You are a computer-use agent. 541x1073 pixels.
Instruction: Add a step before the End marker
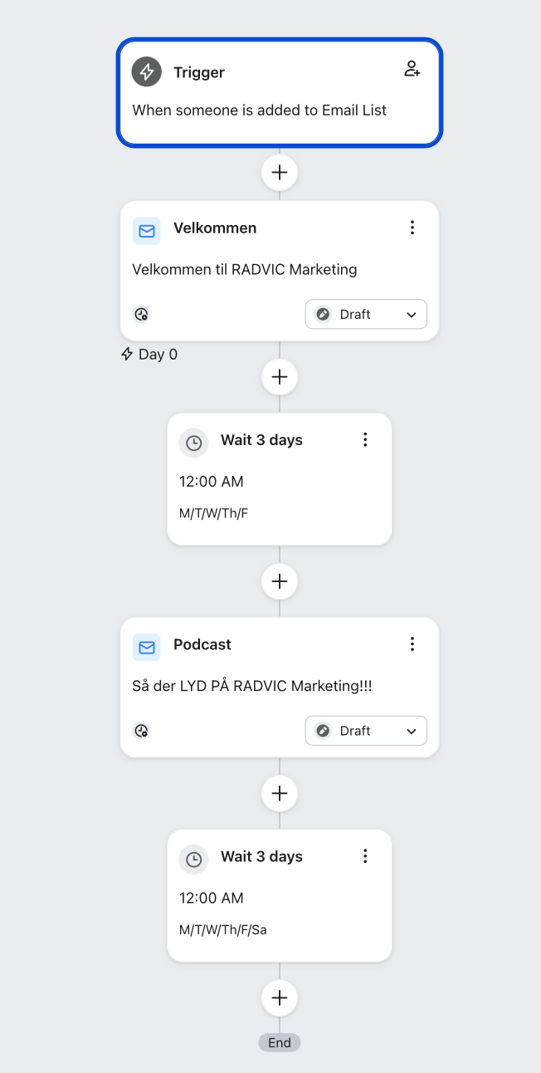coord(280,997)
